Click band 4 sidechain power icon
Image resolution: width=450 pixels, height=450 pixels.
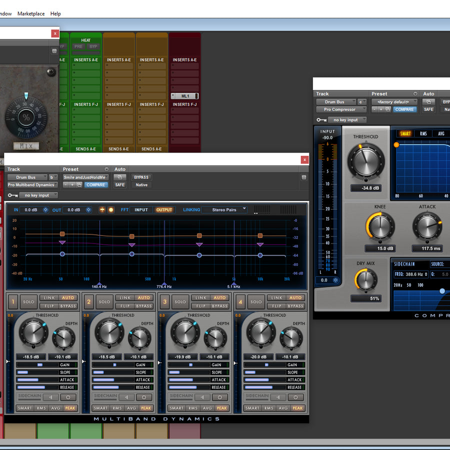coord(295,397)
